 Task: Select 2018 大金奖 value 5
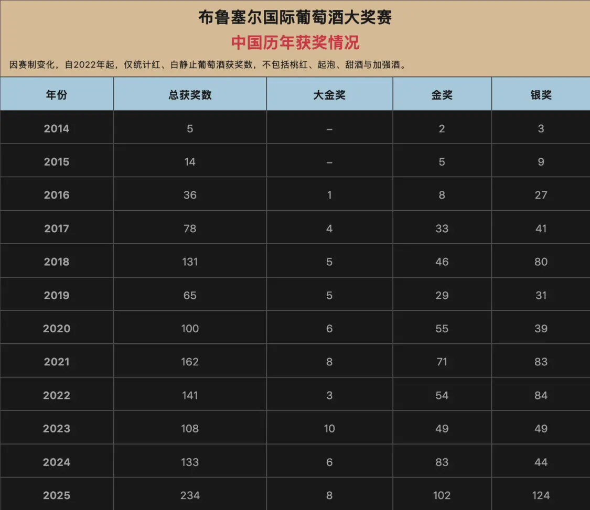pyautogui.click(x=329, y=262)
